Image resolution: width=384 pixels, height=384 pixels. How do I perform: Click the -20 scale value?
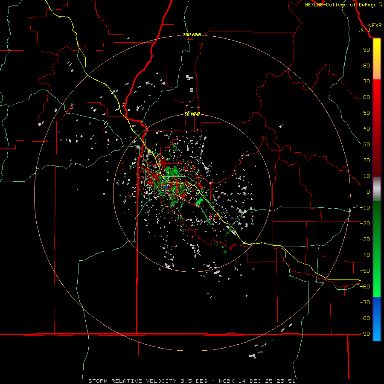coord(365,224)
